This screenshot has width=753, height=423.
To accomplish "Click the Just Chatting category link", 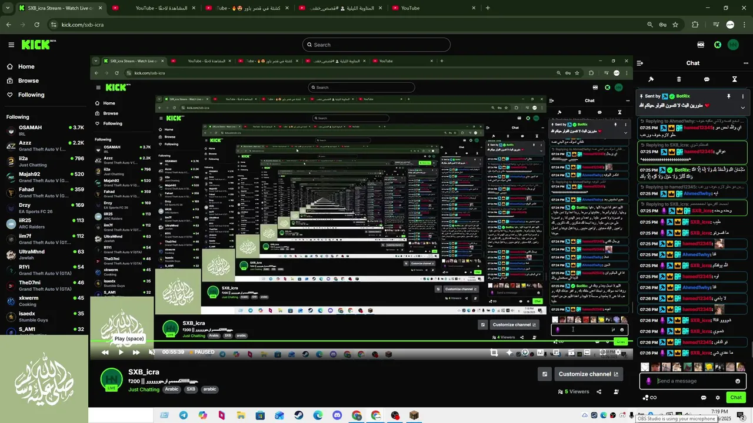I will pos(144,390).
